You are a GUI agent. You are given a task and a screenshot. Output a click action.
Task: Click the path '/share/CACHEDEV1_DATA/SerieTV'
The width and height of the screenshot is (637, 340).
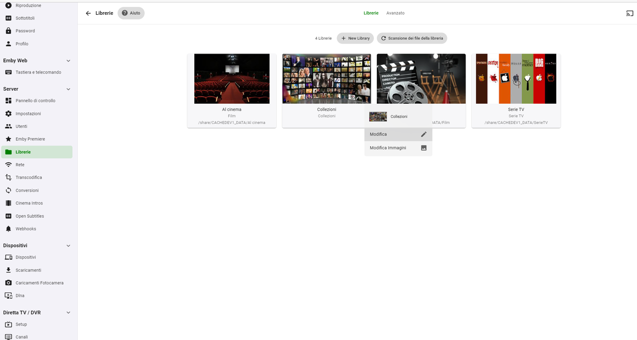click(x=516, y=122)
